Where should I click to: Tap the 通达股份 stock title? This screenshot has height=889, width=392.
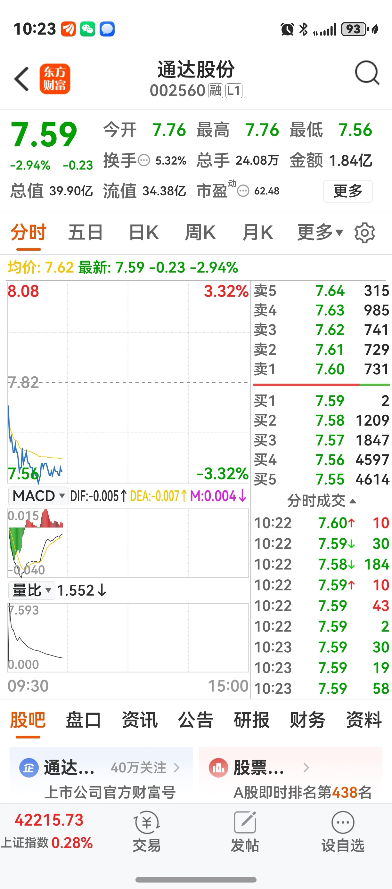pos(196,70)
